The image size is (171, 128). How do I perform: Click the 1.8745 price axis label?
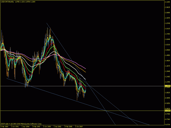point(168,23)
